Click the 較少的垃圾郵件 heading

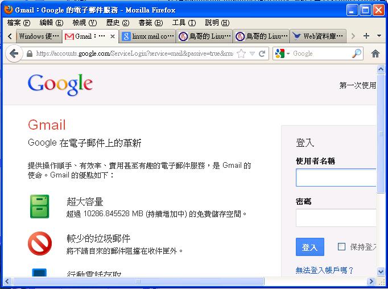point(98,238)
